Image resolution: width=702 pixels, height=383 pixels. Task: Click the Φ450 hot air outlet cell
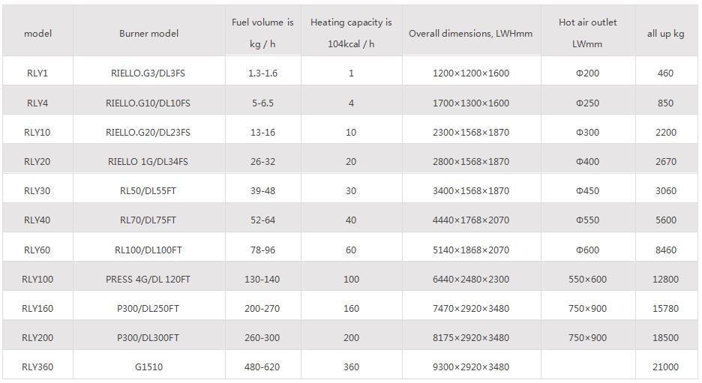[x=587, y=191]
